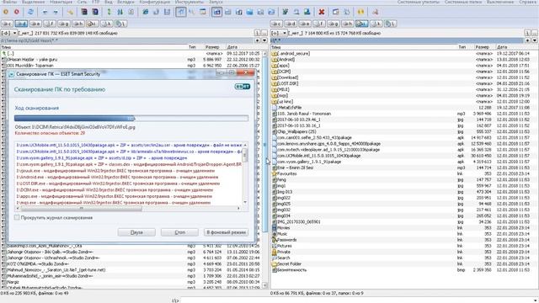Image resolution: width=539 pixels, height=303 pixels.
Task: Select the [Download] folder in right panel
Action: [288, 77]
